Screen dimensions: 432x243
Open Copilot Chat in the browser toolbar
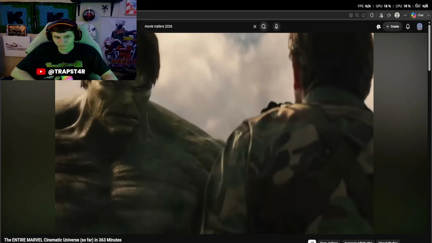click(417, 15)
